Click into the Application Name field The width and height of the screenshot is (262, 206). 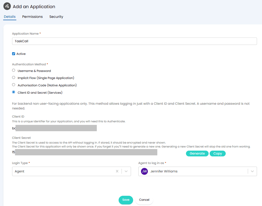click(x=134, y=41)
